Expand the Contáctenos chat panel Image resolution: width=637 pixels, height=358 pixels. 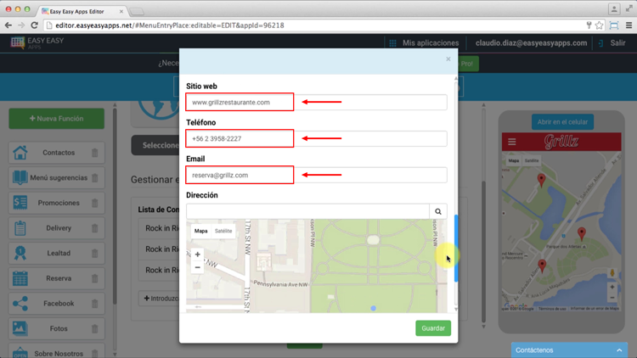[x=569, y=350]
